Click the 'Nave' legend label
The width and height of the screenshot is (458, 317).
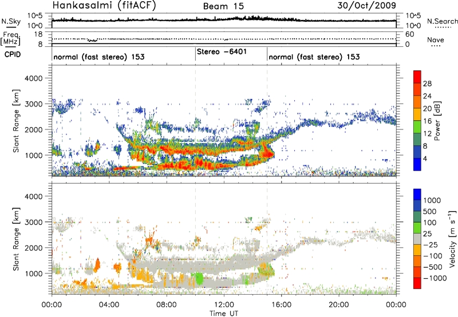pos(436,40)
